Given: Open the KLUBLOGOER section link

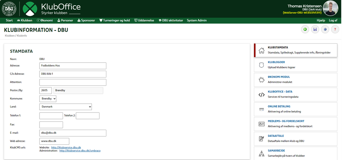Looking at the screenshot, I should pyautogui.click(x=276, y=62).
